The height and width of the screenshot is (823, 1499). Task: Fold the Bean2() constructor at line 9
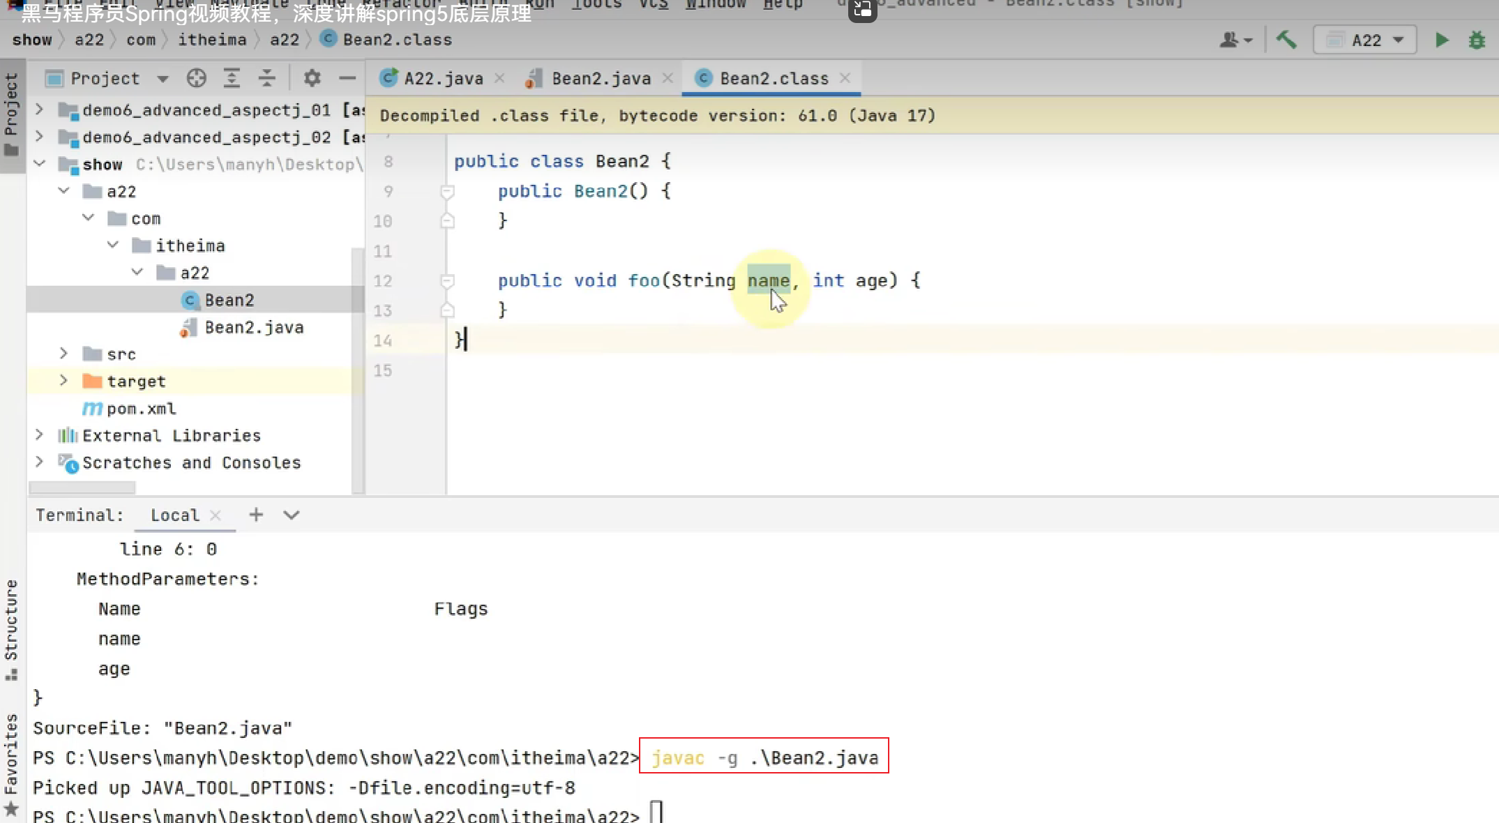pos(447,191)
